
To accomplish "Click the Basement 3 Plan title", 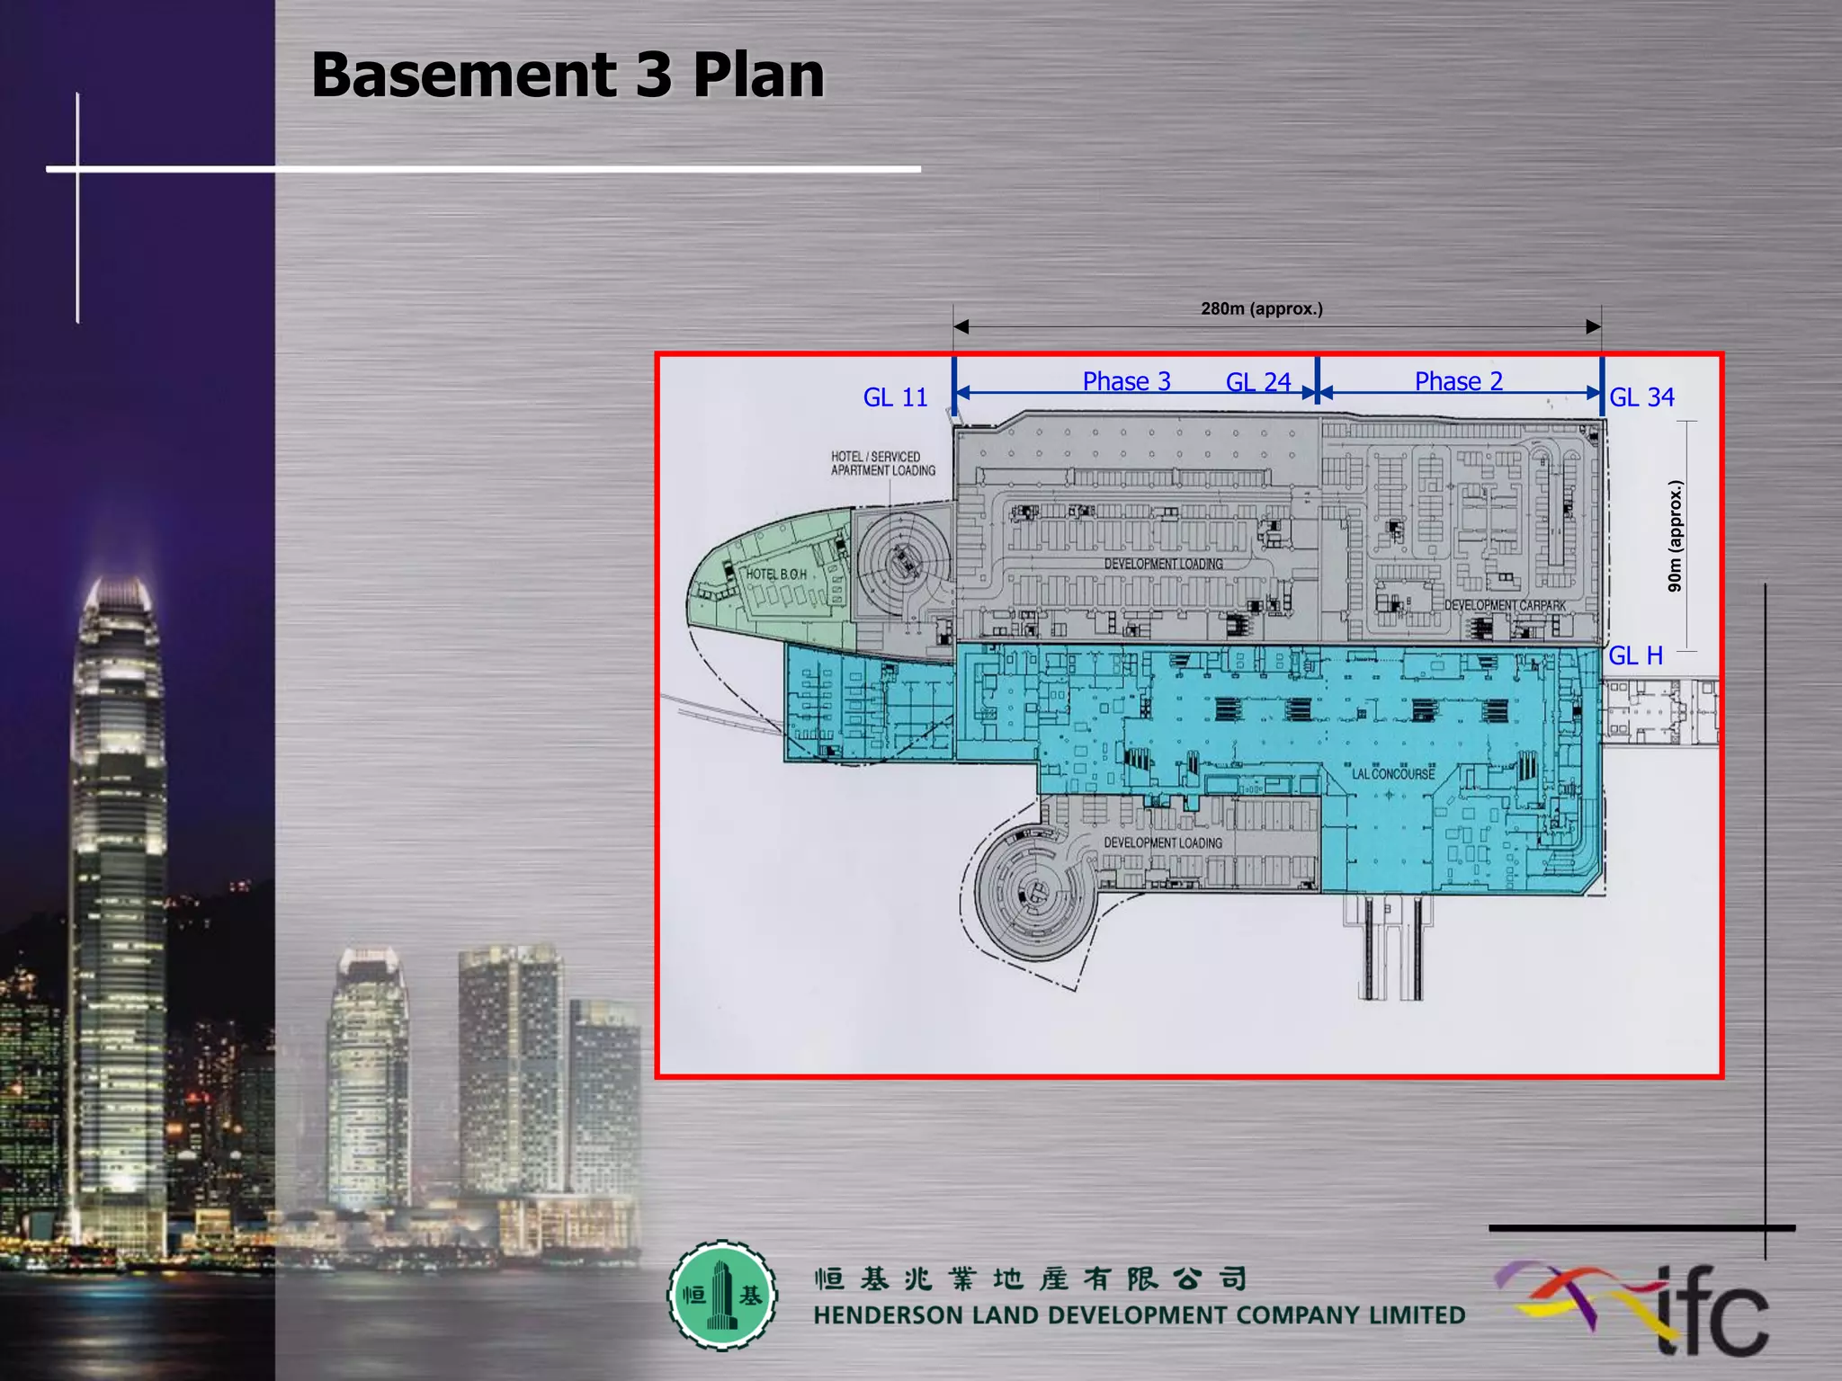I will [567, 75].
